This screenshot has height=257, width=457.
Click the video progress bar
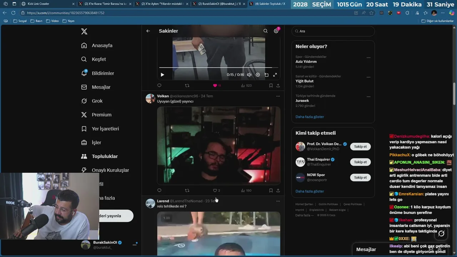click(219, 67)
